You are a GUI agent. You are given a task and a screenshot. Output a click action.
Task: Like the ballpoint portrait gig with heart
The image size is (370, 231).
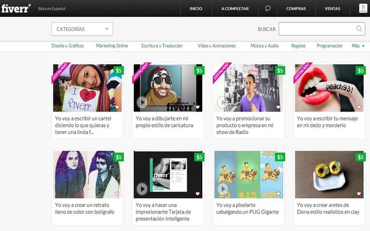pyautogui.click(x=116, y=193)
